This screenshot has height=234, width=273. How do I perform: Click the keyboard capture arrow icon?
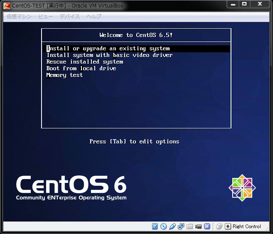(228, 227)
